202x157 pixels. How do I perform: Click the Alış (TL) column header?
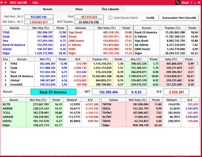pyautogui.click(x=136, y=59)
